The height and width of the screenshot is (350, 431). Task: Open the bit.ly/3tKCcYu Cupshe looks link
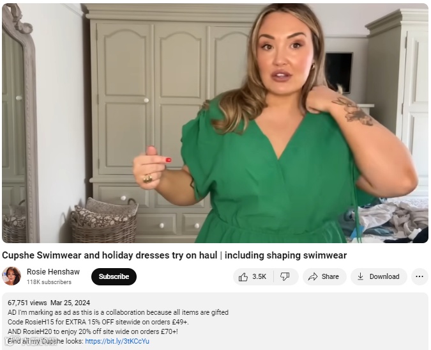117,341
